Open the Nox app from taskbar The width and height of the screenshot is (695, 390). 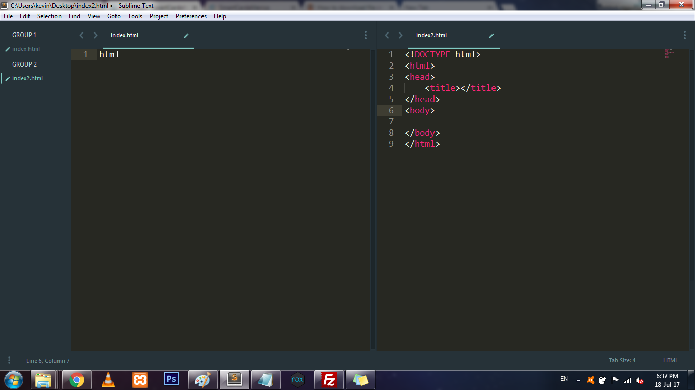(x=297, y=380)
